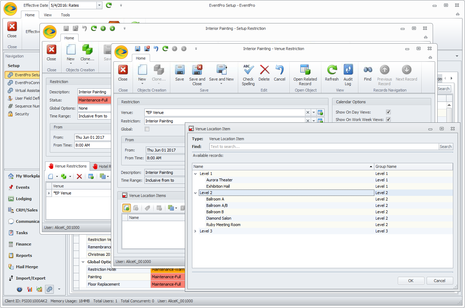Collapse the Level 2 tree node

(195, 193)
